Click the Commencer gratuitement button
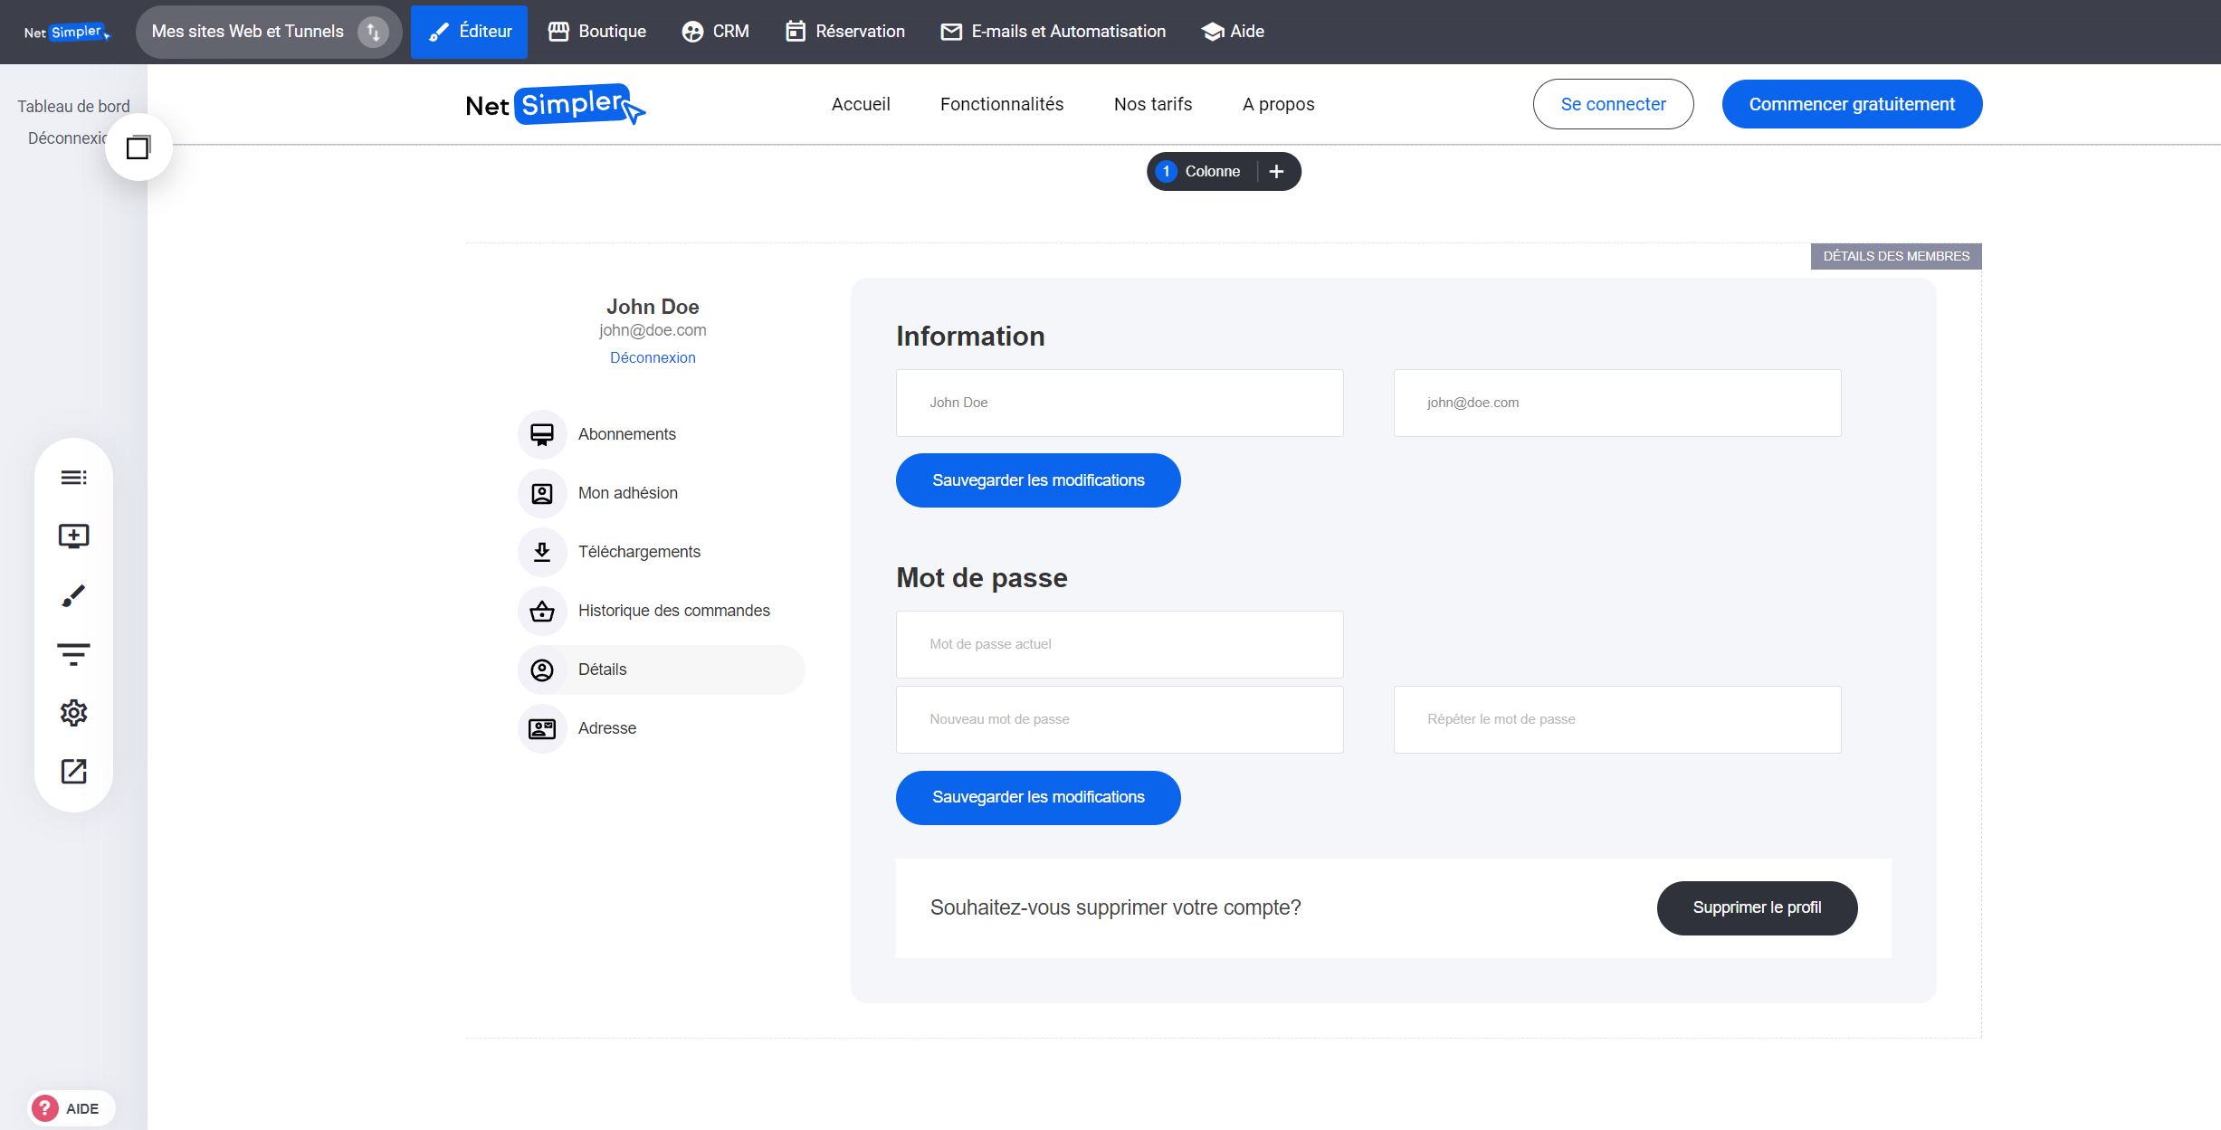This screenshot has width=2221, height=1130. coord(1852,104)
